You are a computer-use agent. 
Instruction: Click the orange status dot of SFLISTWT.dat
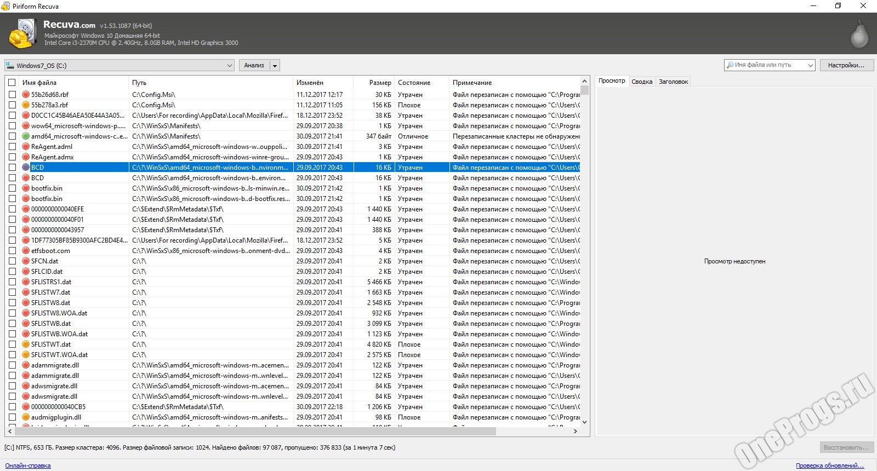[26, 344]
